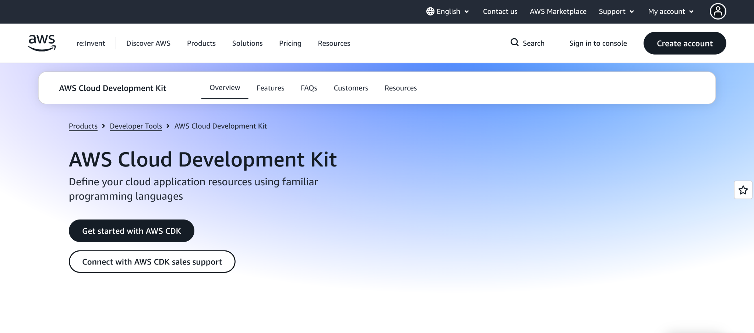Click Connect with AWS CDK sales support
The width and height of the screenshot is (754, 333).
click(152, 262)
